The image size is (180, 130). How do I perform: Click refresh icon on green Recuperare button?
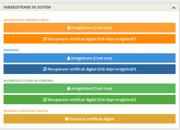pos(45,99)
